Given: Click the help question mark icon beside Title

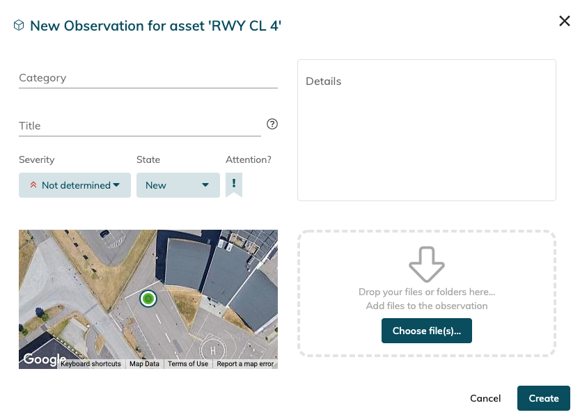Looking at the screenshot, I should [x=272, y=124].
